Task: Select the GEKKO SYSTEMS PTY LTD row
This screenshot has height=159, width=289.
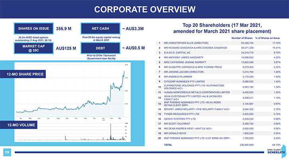Action: (218, 119)
